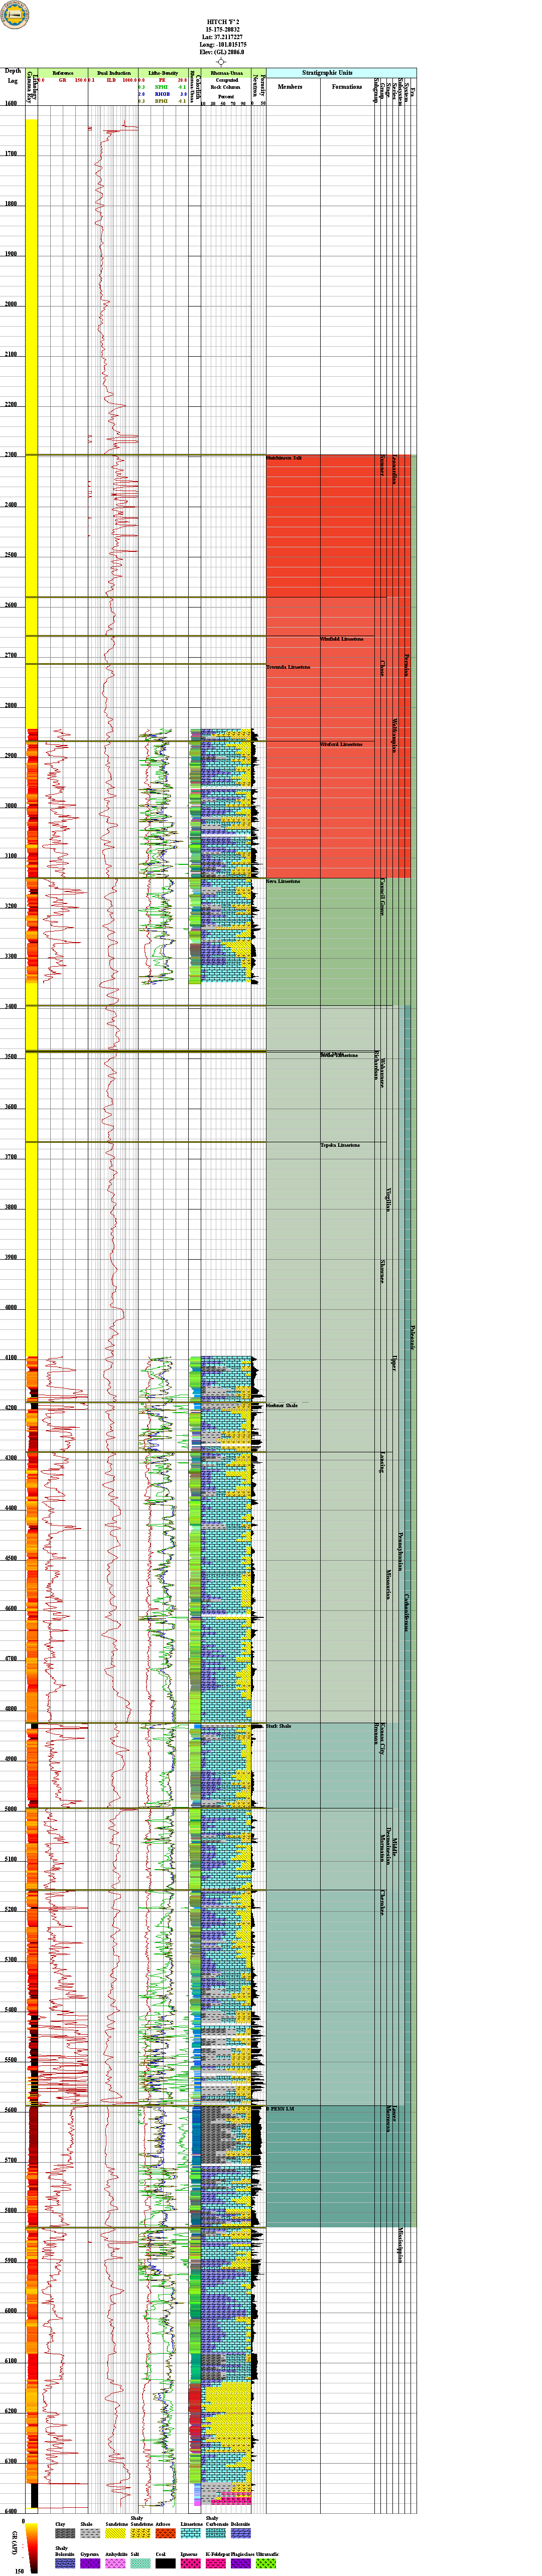
Task: Click the Igneous legend pattern
Action: [x=190, y=2563]
